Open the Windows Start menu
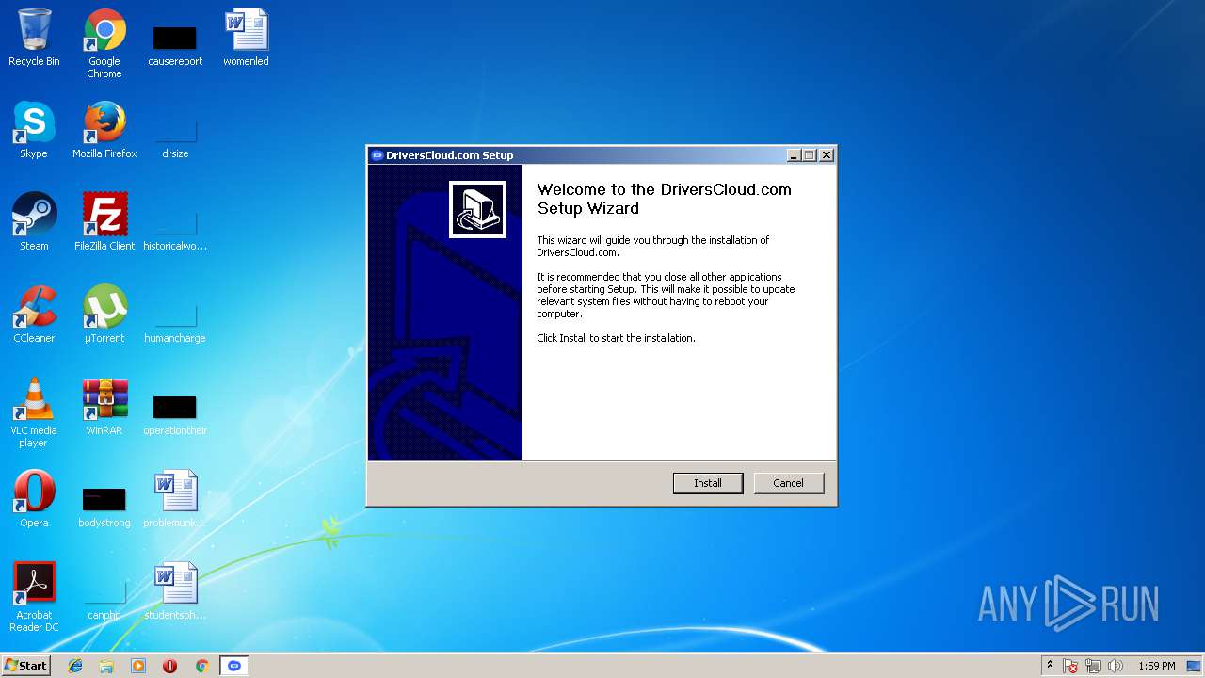This screenshot has height=678, width=1205. (x=25, y=666)
